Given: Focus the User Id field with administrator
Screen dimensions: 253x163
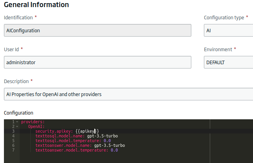Looking at the screenshot, I should [x=97, y=62].
